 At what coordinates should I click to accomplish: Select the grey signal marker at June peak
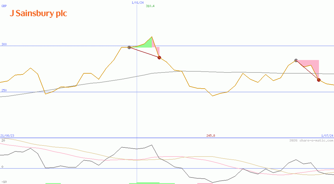click(x=296, y=61)
